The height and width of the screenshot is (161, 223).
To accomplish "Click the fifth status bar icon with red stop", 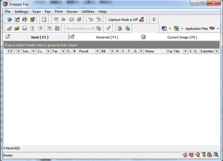I will click(210, 155).
